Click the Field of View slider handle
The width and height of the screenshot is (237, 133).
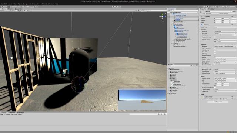[x=220, y=35]
